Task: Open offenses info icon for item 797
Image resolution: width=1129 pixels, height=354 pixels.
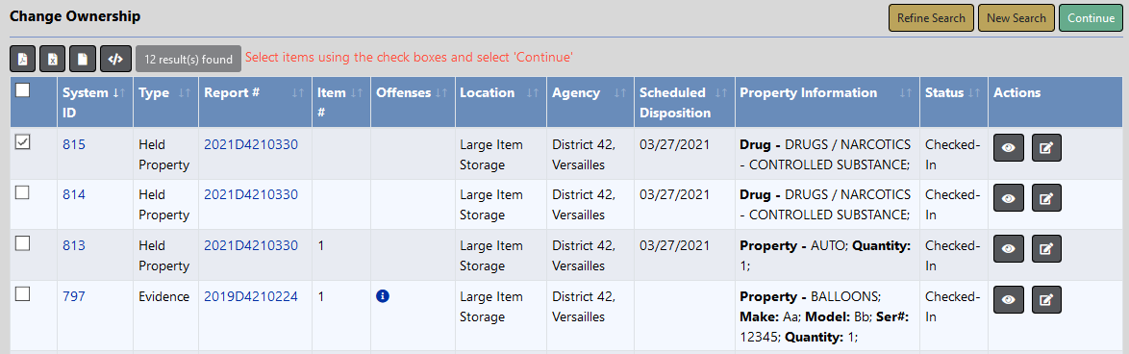Action: [x=383, y=296]
